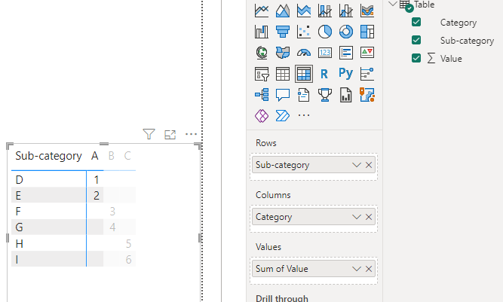The height and width of the screenshot is (302, 503).
Task: Open more visuals ellipsis in pane
Action: coord(303,115)
